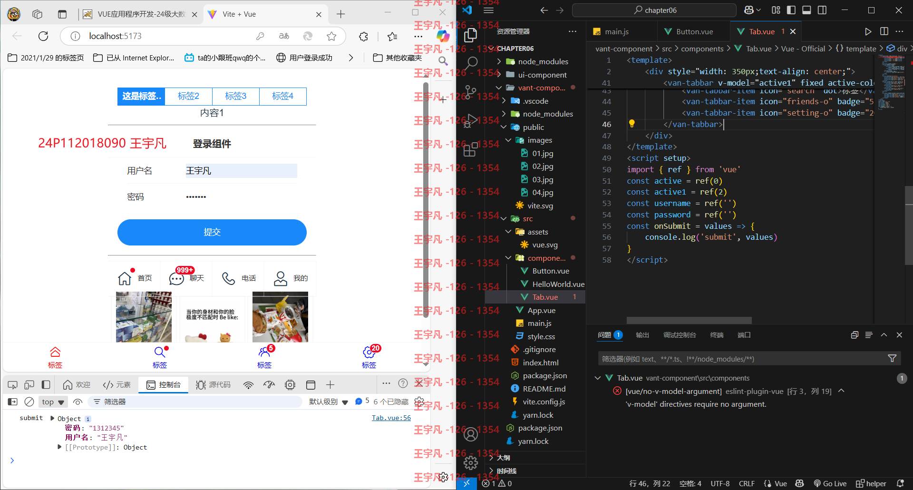Viewport: 913px width, 490px height.
Task: Click the lightbulb code action icon
Action: 631,124
